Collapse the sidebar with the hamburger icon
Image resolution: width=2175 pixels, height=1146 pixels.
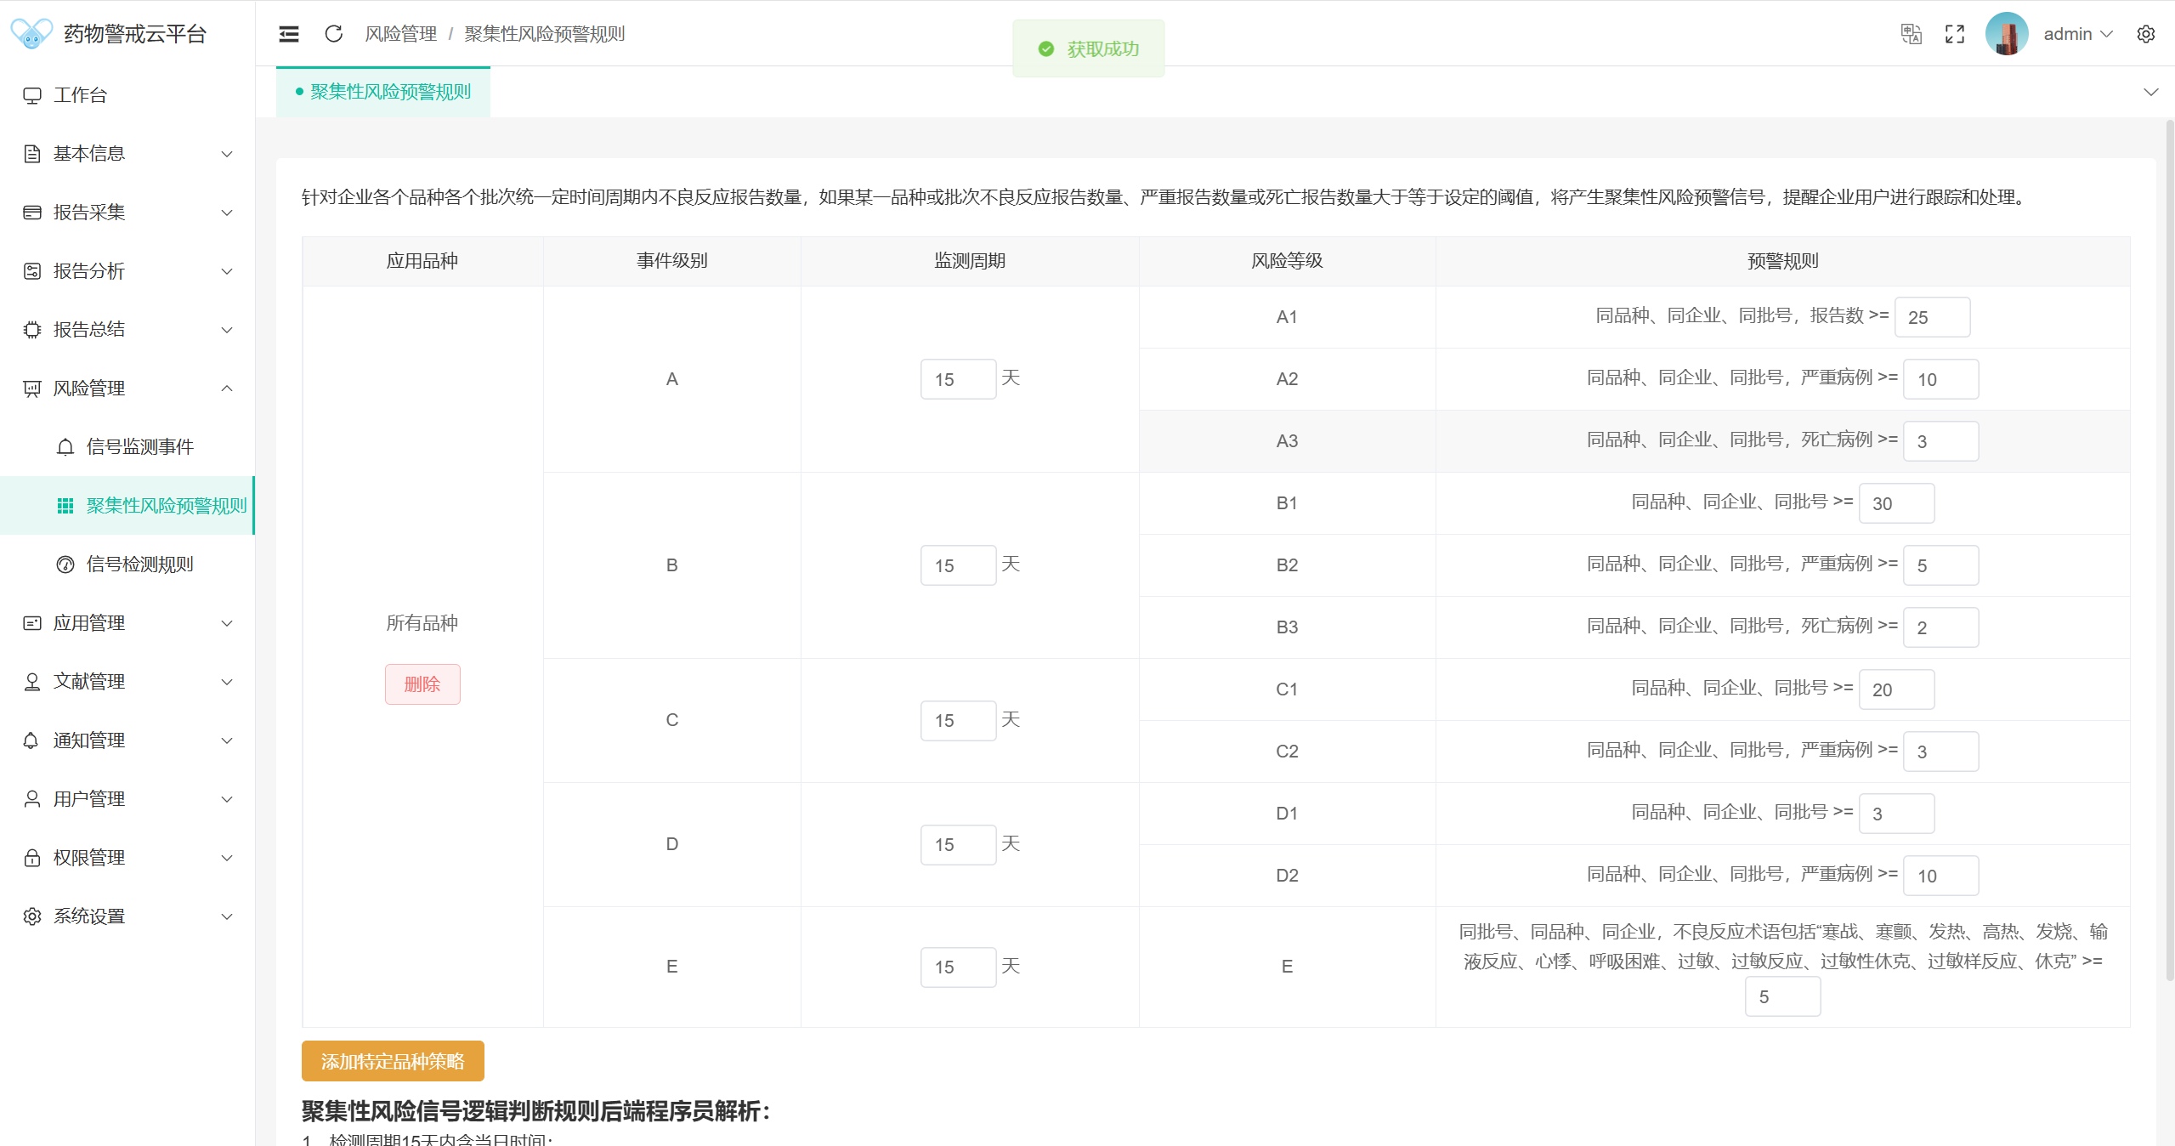pyautogui.click(x=289, y=34)
